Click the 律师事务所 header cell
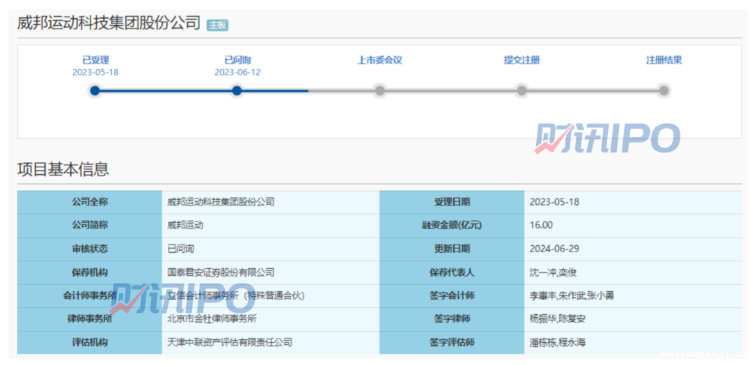 tap(90, 319)
